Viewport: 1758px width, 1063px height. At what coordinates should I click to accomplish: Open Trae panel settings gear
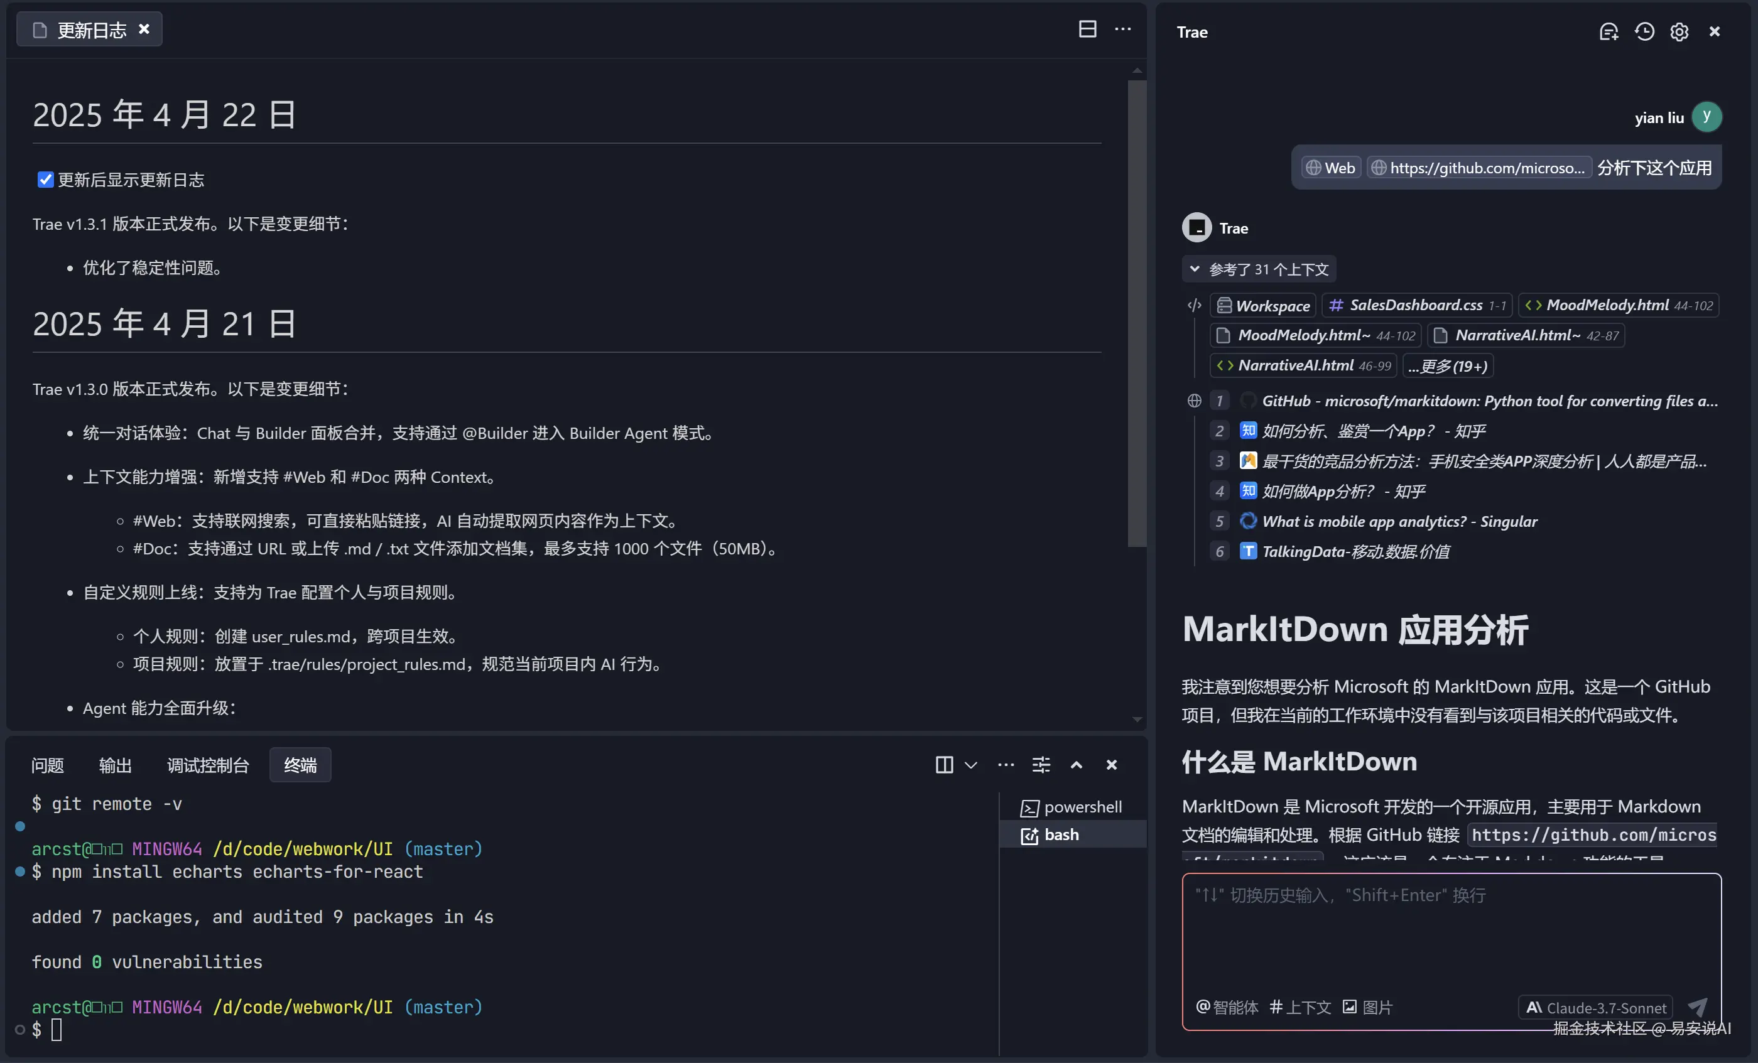click(x=1679, y=31)
